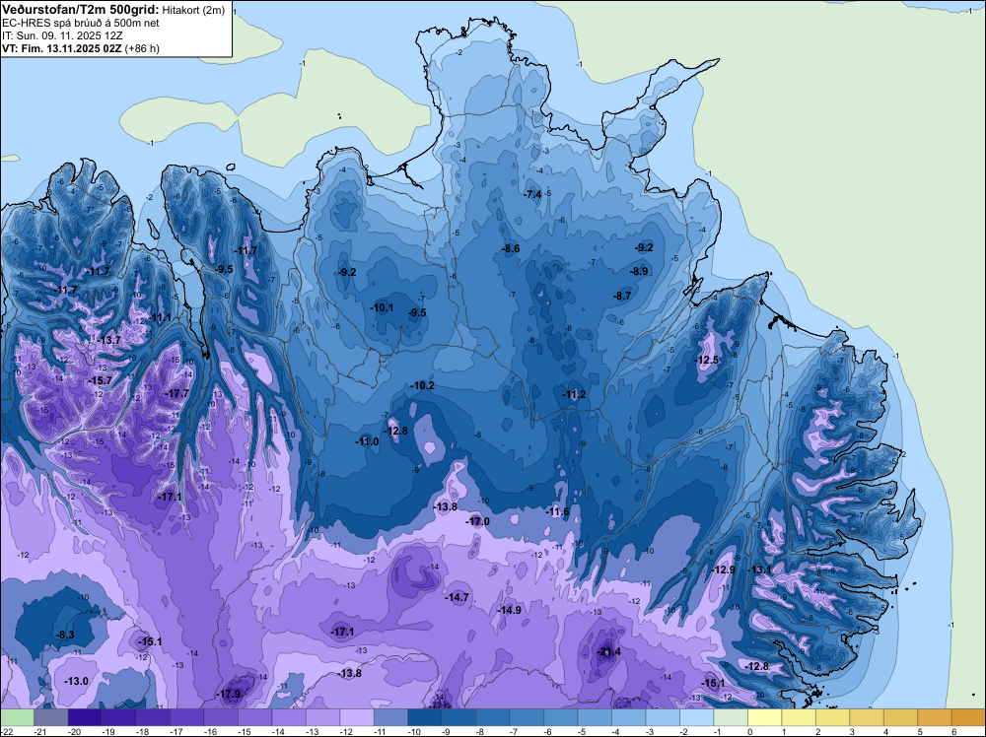Click the -11.1 temperature value
This screenshot has width=986, height=737.
pos(159,317)
